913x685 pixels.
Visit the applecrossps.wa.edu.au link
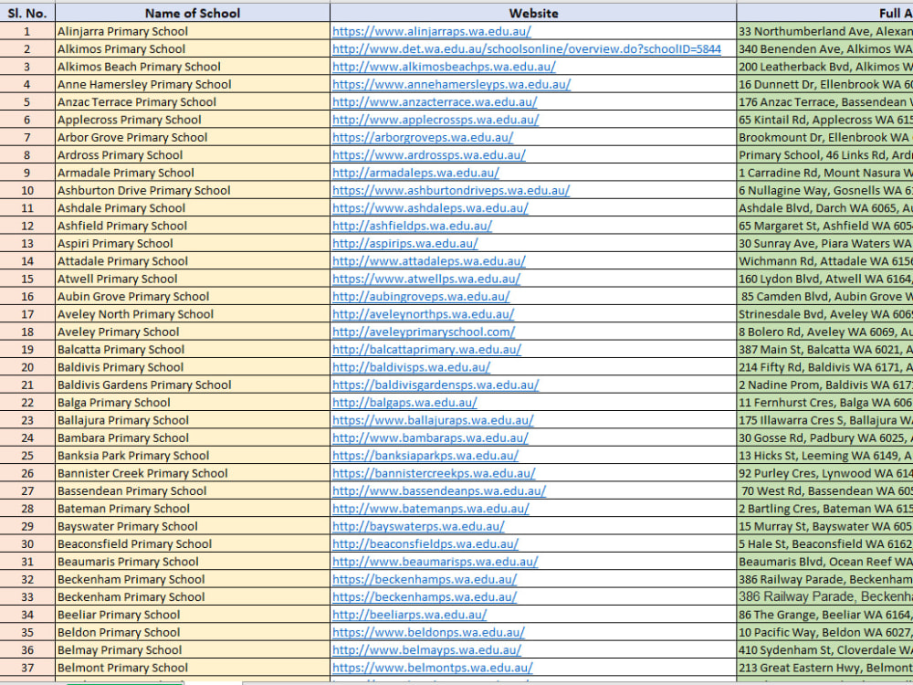436,120
